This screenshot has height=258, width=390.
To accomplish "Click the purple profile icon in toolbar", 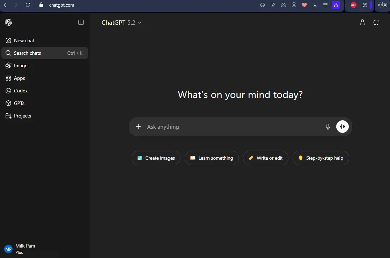I will click(x=336, y=5).
